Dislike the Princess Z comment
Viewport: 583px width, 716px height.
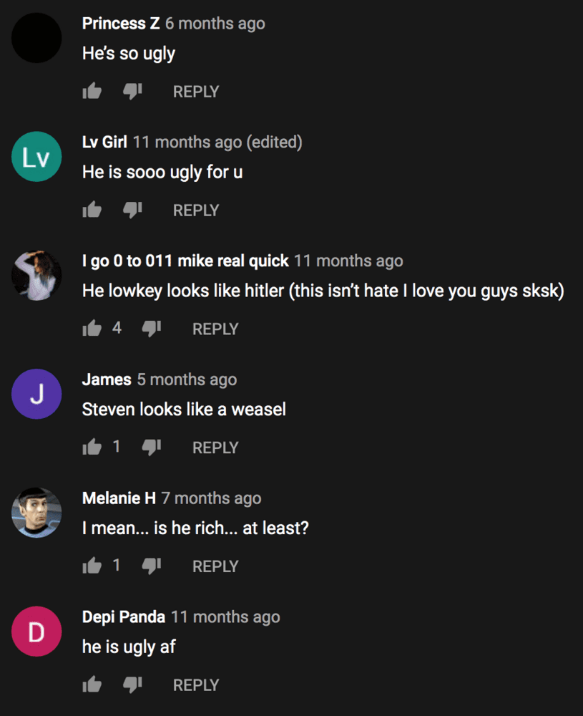click(132, 92)
